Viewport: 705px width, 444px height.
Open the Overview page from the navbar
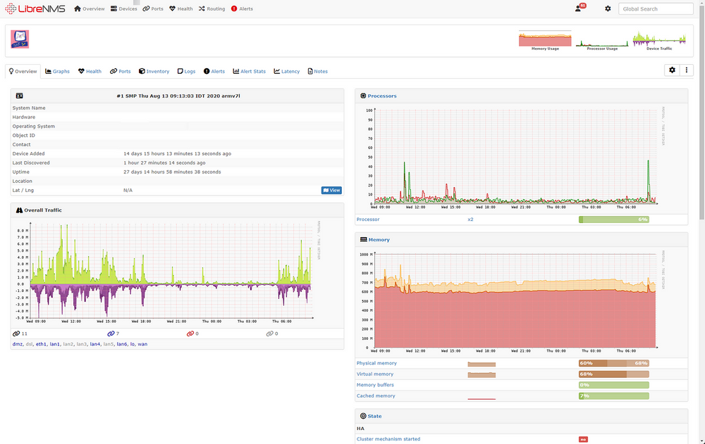point(89,9)
